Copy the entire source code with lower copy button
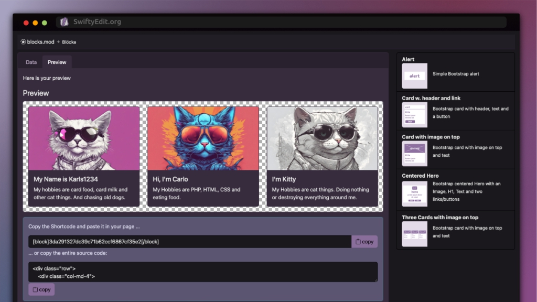 (41, 289)
